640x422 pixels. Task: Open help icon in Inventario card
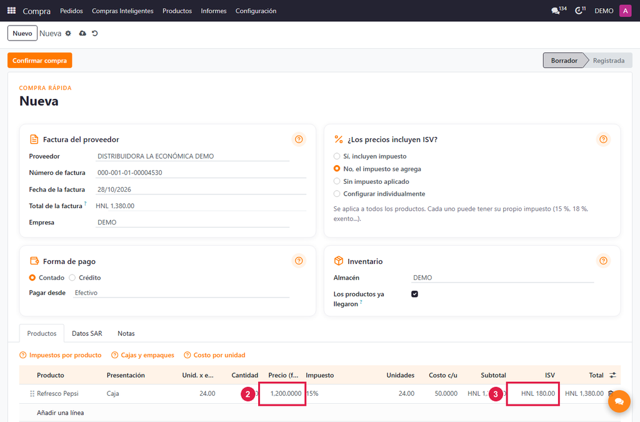click(x=603, y=261)
